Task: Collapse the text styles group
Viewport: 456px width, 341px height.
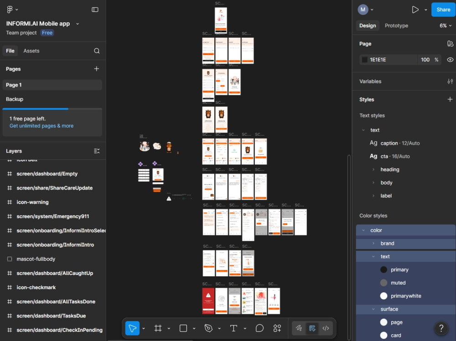Action: pos(363,130)
